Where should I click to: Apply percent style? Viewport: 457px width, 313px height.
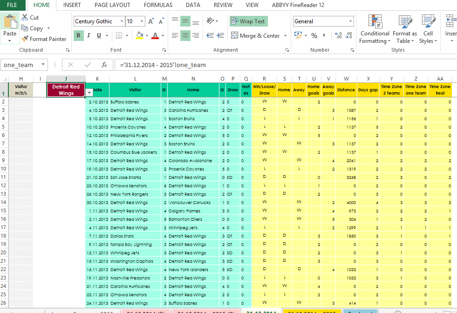pos(314,35)
